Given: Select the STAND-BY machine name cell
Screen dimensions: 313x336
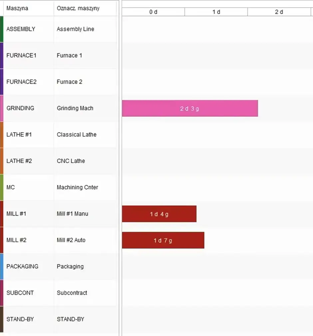Looking at the screenshot, I should coord(20,319).
